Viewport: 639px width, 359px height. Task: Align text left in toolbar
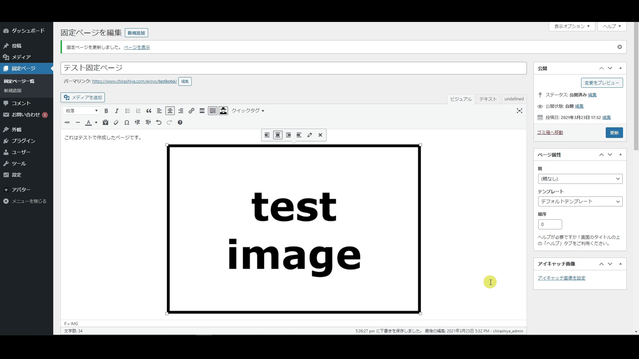(x=159, y=111)
